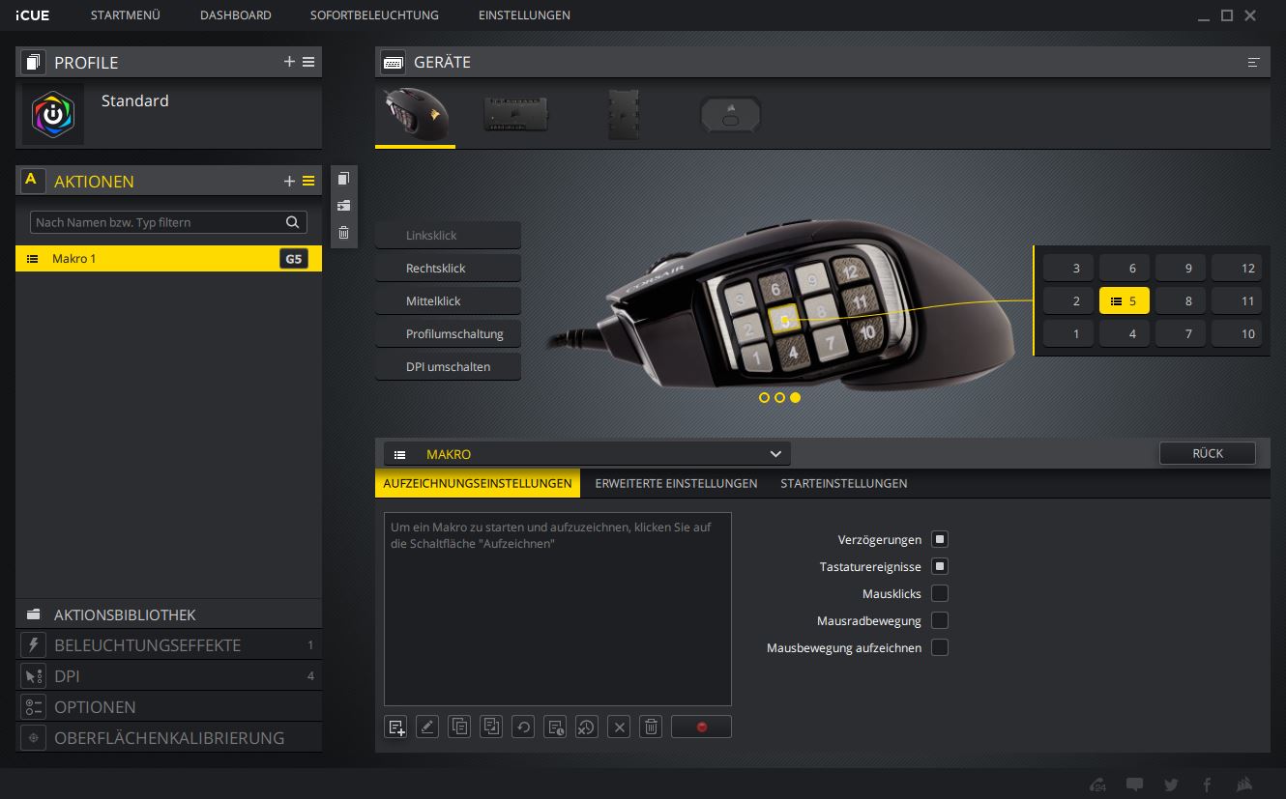Select the Rechtsklick button
The height and width of the screenshot is (799, 1286).
click(x=448, y=269)
